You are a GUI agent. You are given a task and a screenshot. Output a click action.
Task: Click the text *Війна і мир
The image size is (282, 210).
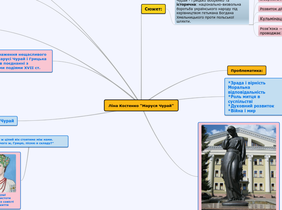pos(242,111)
